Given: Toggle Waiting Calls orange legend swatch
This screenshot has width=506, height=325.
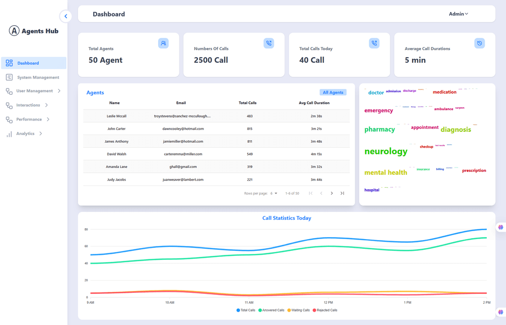Looking at the screenshot, I should coord(290,310).
